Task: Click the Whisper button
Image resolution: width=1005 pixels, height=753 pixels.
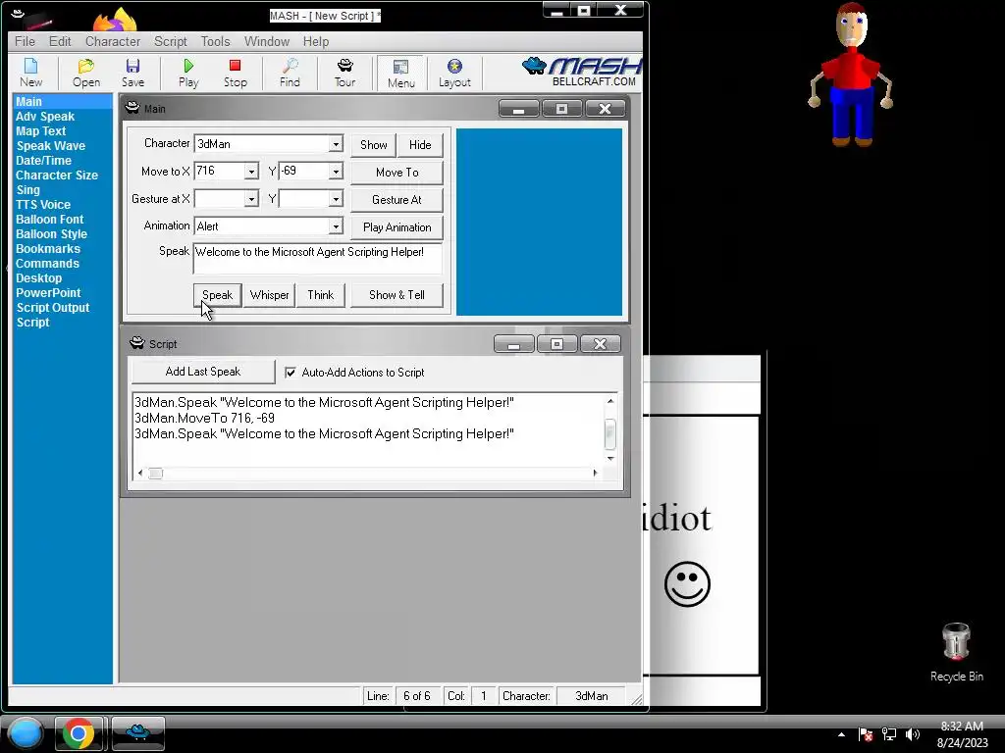Action: 269,295
